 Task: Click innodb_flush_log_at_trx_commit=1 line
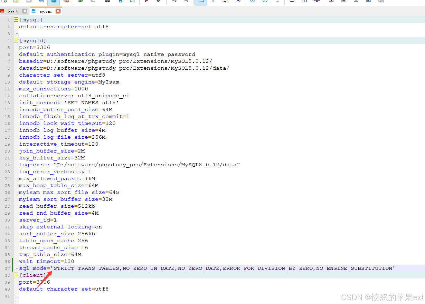[x=74, y=116]
